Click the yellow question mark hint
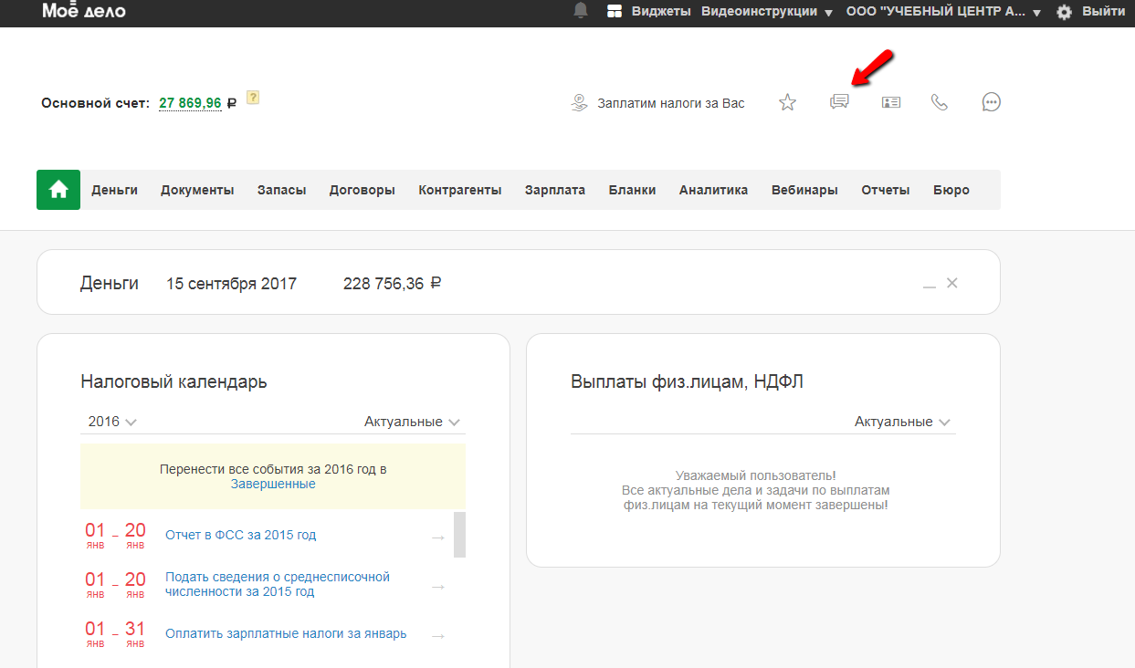Screen dimensions: 1135x668 coord(253,98)
